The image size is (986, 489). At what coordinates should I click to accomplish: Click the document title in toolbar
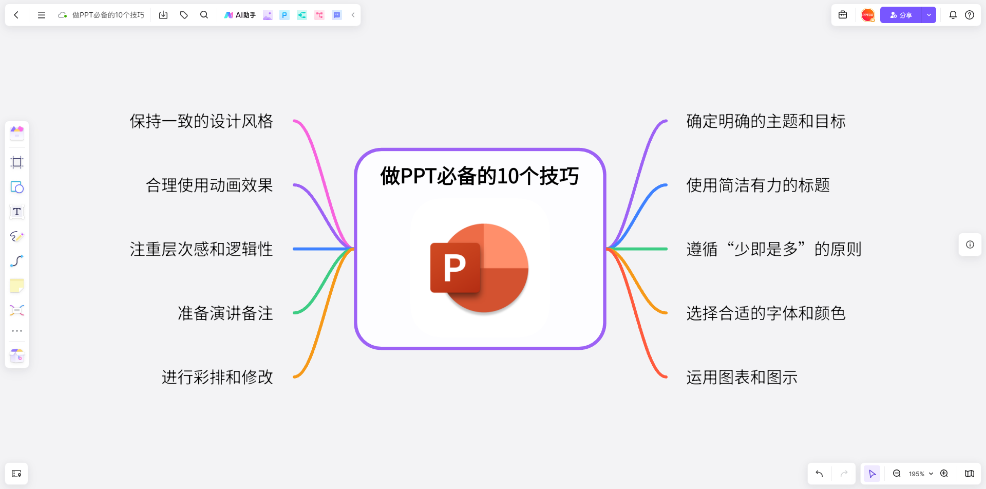pos(108,15)
